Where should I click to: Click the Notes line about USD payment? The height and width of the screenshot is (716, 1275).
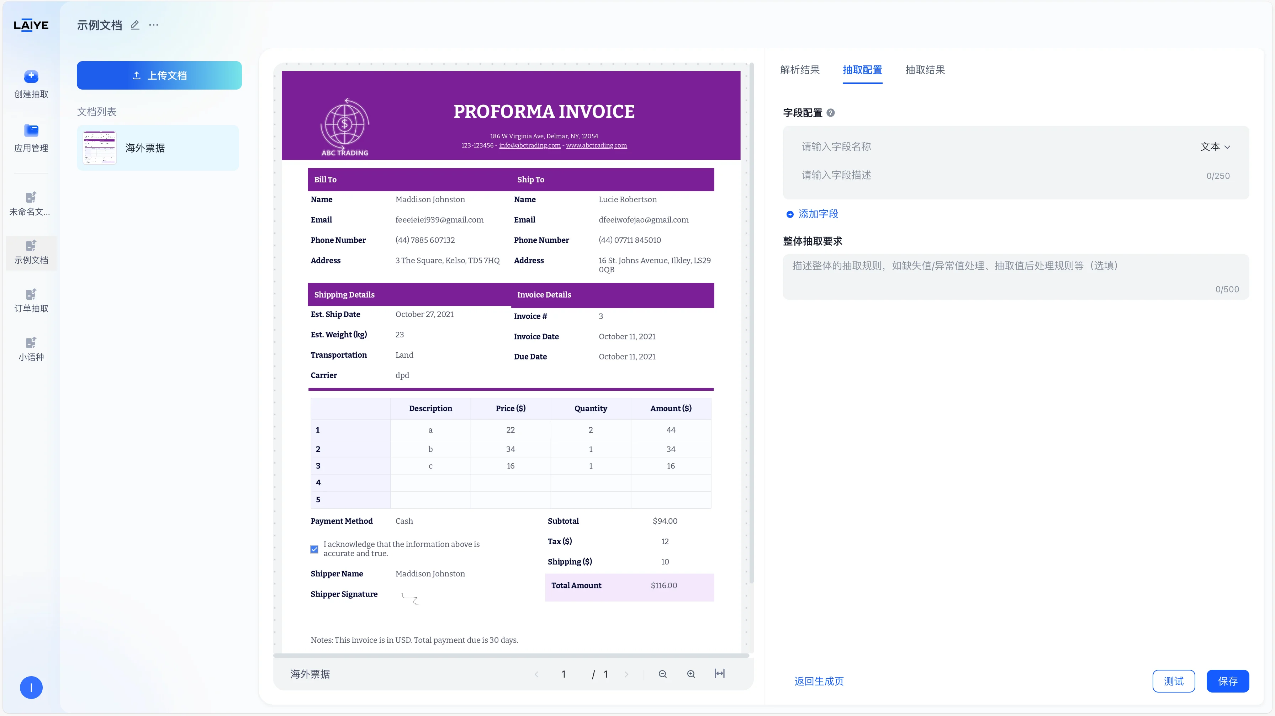click(x=414, y=640)
